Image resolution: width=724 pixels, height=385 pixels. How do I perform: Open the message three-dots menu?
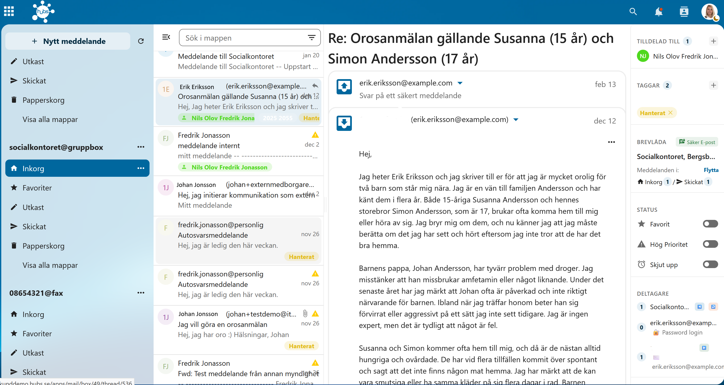tap(611, 142)
